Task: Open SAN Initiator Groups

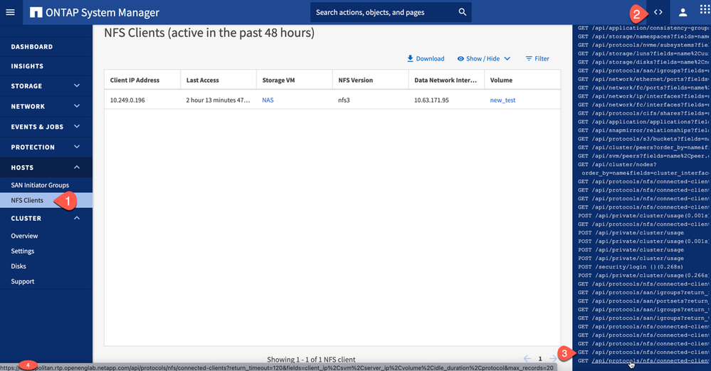Action: [x=40, y=185]
